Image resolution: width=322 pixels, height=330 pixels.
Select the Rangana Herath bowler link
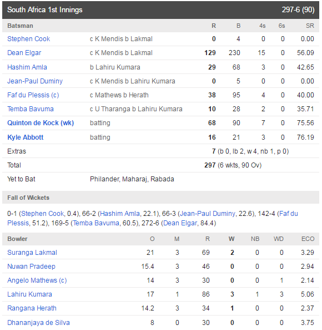pos(32,308)
